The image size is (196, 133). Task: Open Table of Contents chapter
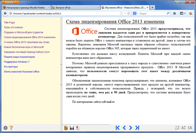coord(13,27)
